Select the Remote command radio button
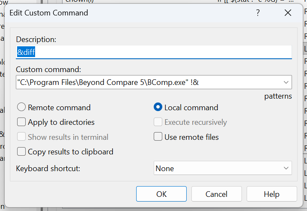 (22, 108)
